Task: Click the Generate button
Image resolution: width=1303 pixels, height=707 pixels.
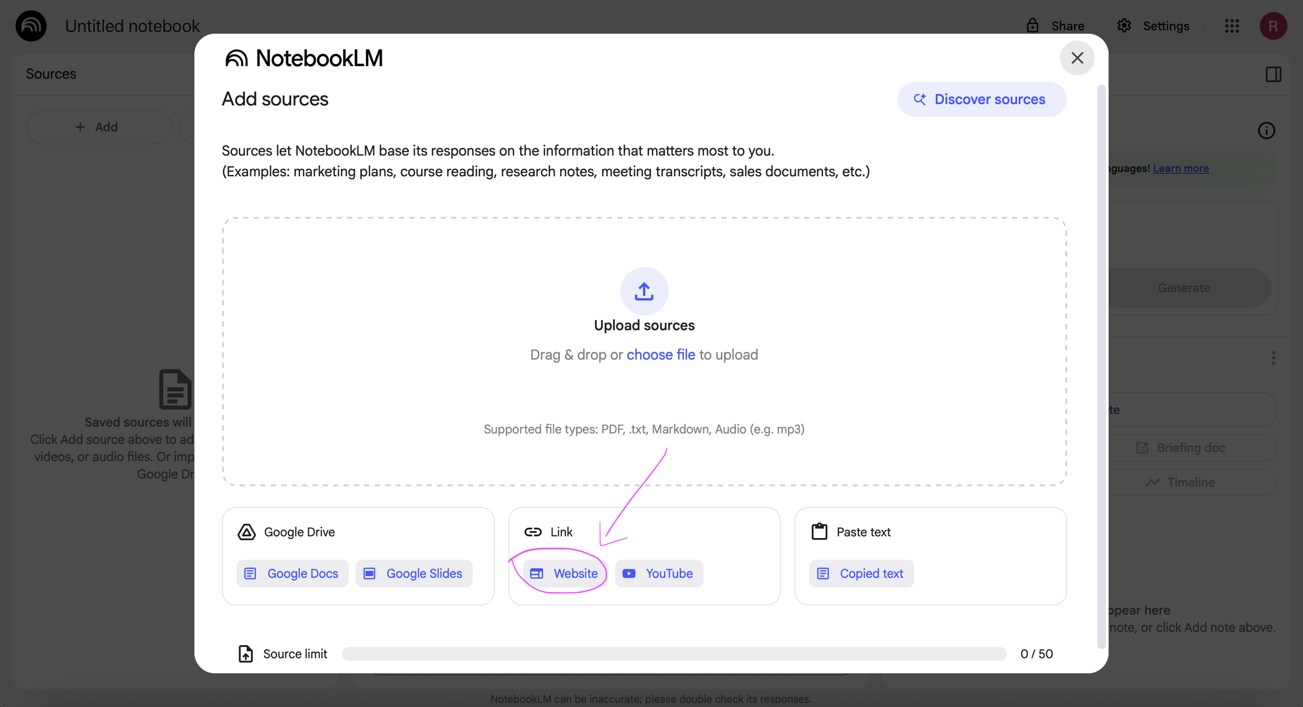Action: click(1184, 288)
